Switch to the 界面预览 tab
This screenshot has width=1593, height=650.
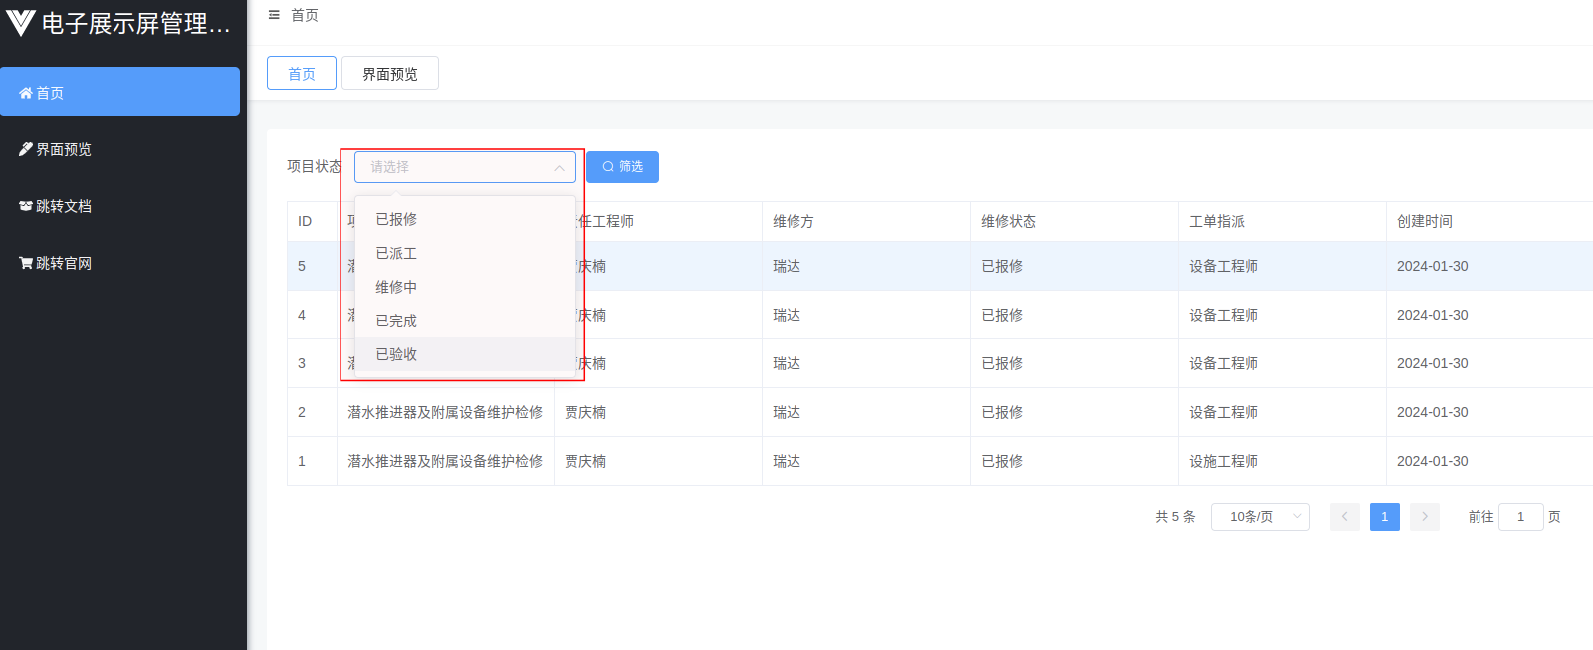pos(389,74)
